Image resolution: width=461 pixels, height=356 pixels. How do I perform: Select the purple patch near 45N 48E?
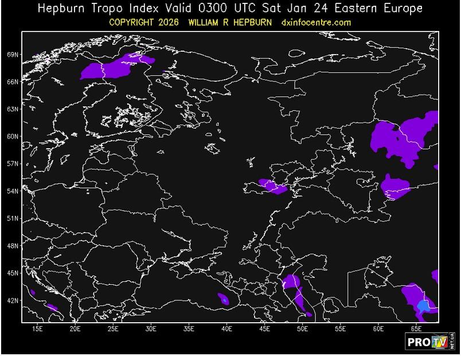click(x=291, y=281)
